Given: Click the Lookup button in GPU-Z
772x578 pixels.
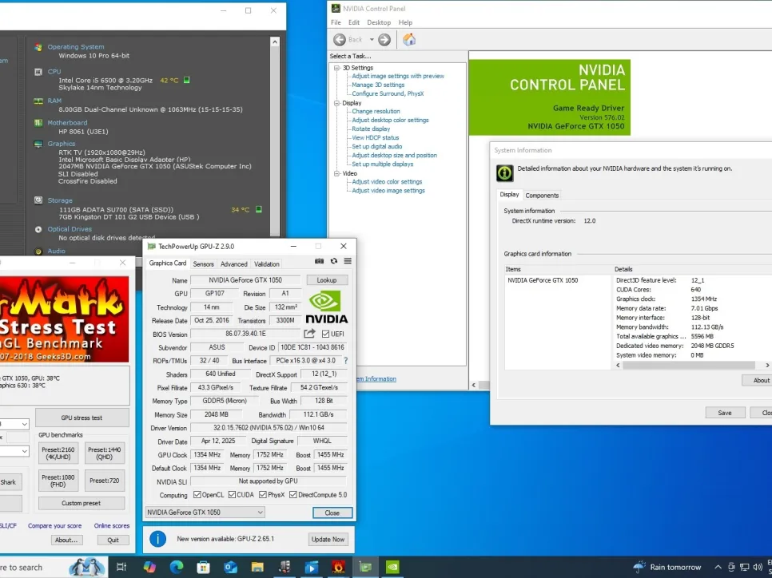Looking at the screenshot, I should click(327, 280).
